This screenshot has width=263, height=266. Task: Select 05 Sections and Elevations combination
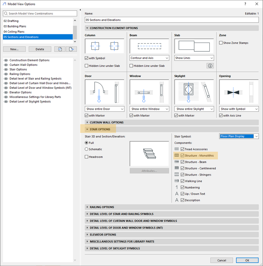coord(38,37)
